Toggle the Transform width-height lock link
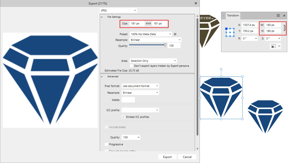 pos(285,28)
